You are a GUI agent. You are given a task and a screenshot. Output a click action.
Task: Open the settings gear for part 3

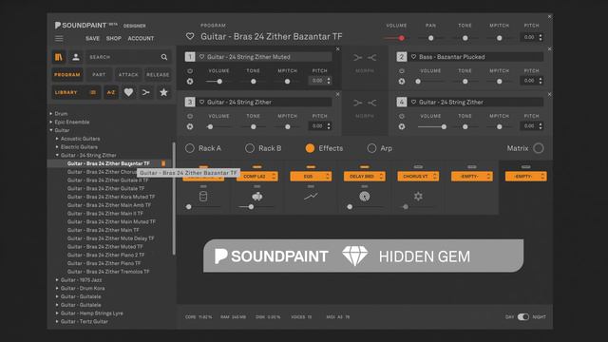(190, 126)
